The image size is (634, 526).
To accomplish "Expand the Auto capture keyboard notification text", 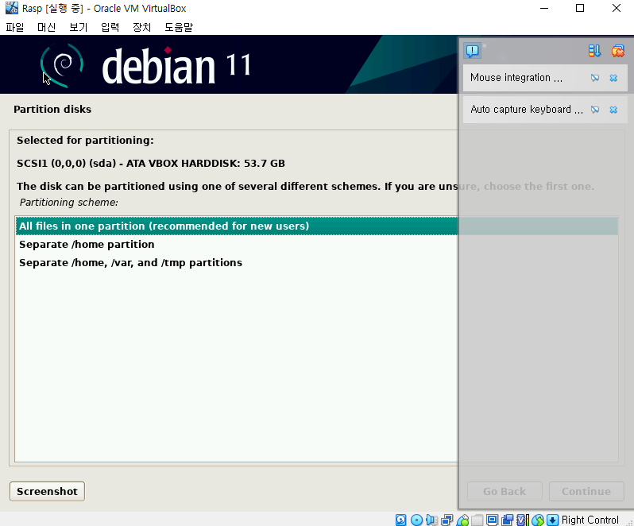I will point(527,110).
